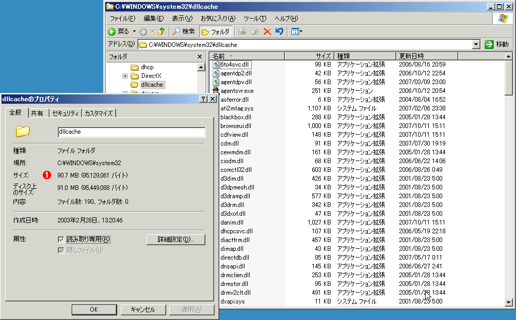Close the Folders (フォルダ) pane

199,57
